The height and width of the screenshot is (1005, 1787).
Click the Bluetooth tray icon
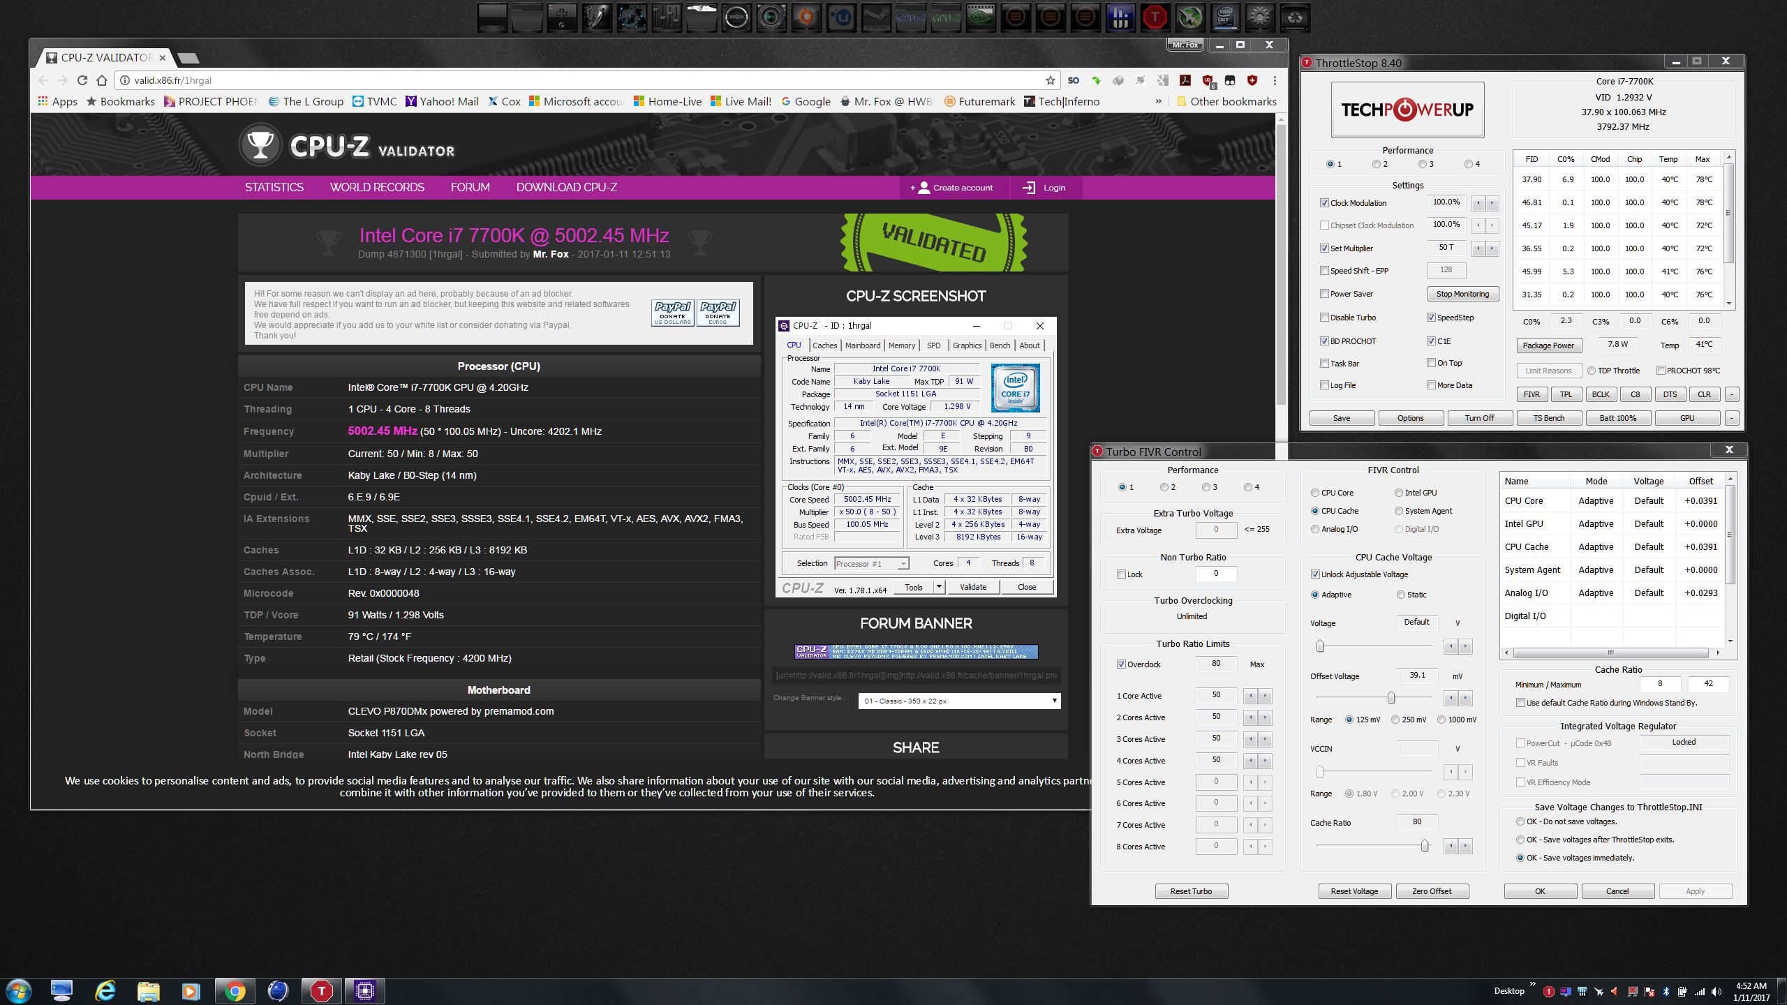pos(1666,992)
